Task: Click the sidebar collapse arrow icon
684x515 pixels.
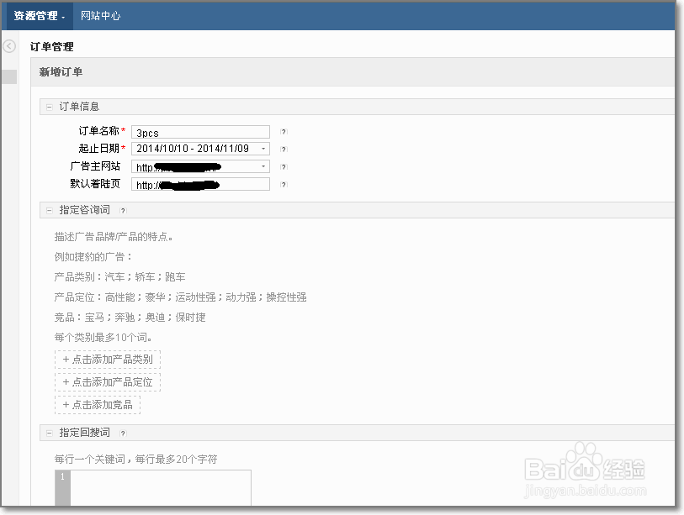Action: pos(9,46)
